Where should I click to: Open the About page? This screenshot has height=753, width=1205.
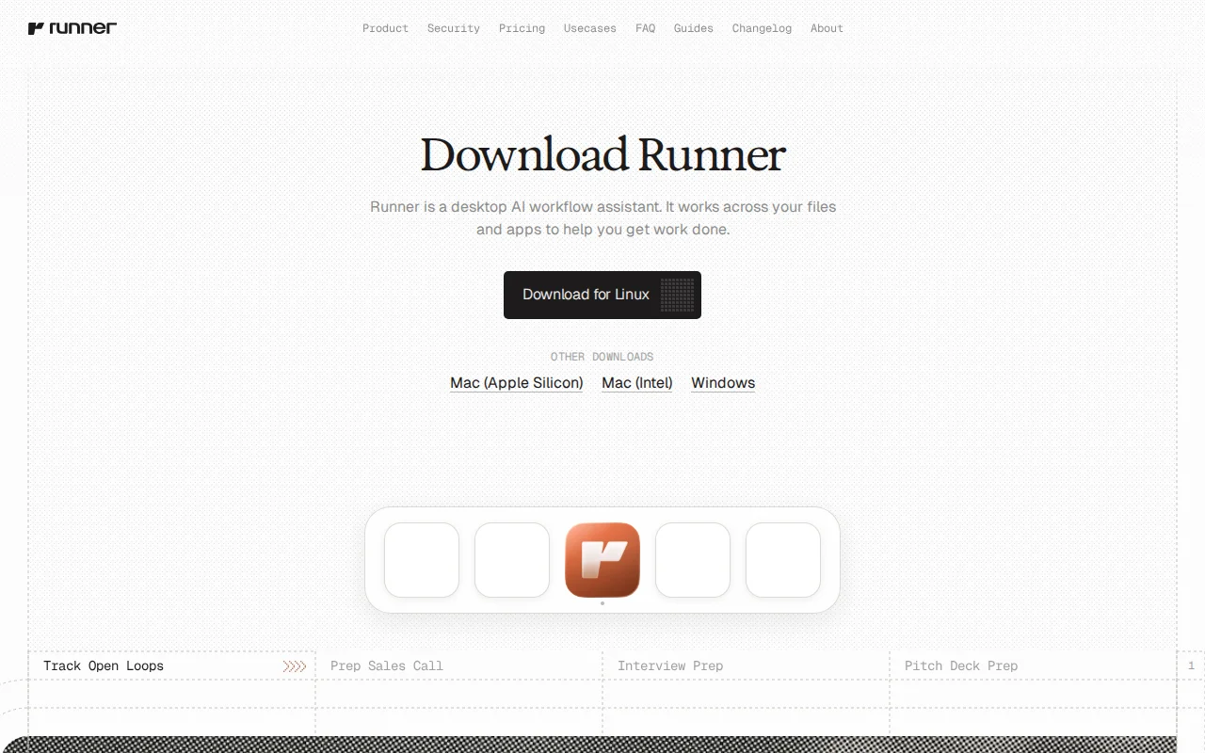(x=827, y=28)
